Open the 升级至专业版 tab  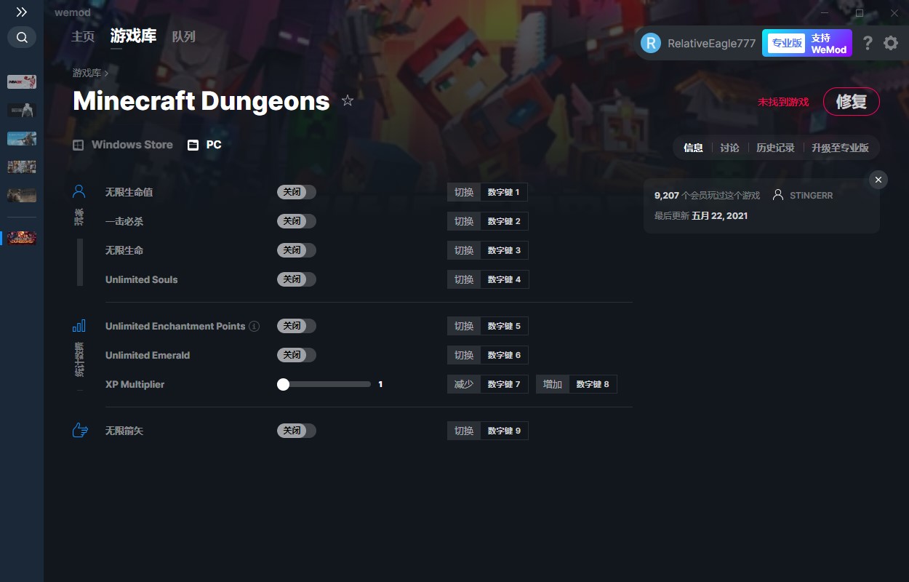(840, 148)
